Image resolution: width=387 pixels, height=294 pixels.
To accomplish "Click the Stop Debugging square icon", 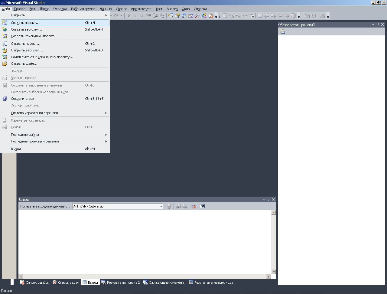I will tap(142, 16).
